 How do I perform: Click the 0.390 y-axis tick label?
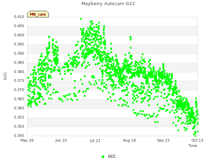(x=19, y=53)
